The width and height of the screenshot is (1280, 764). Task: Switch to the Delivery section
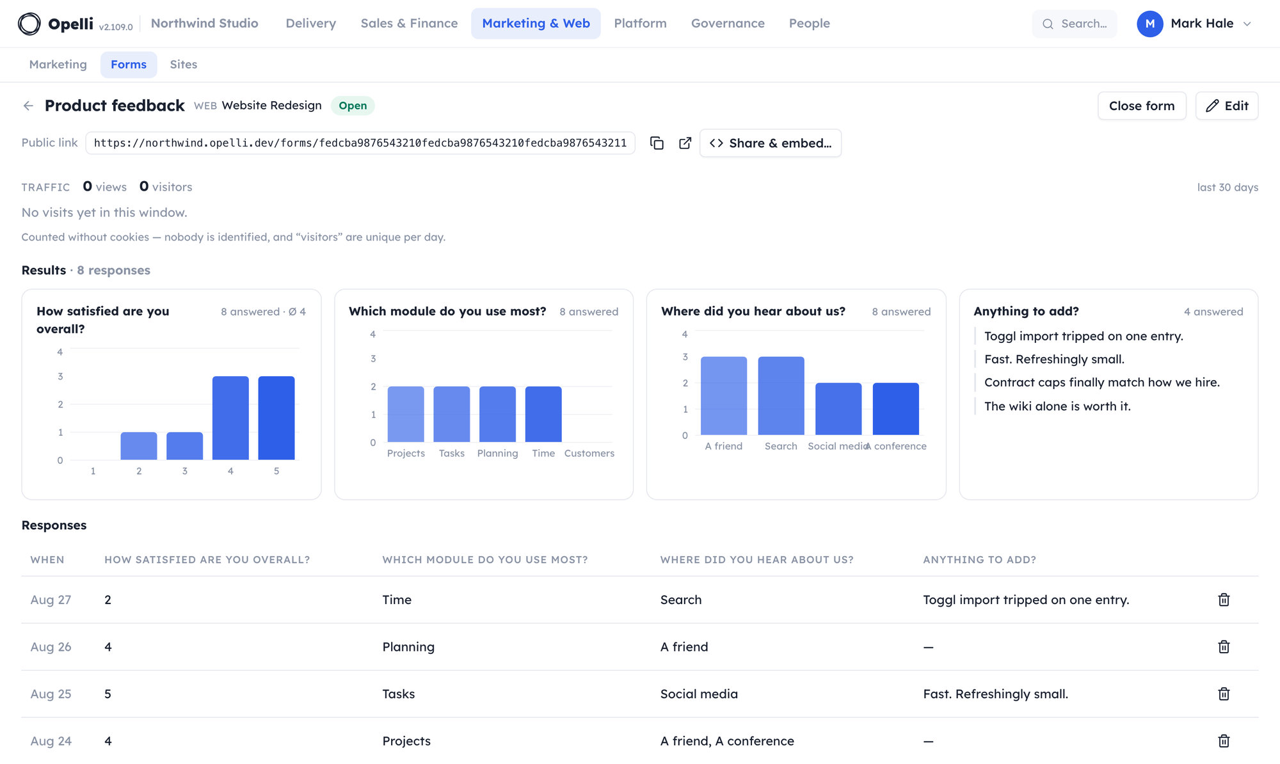311,24
